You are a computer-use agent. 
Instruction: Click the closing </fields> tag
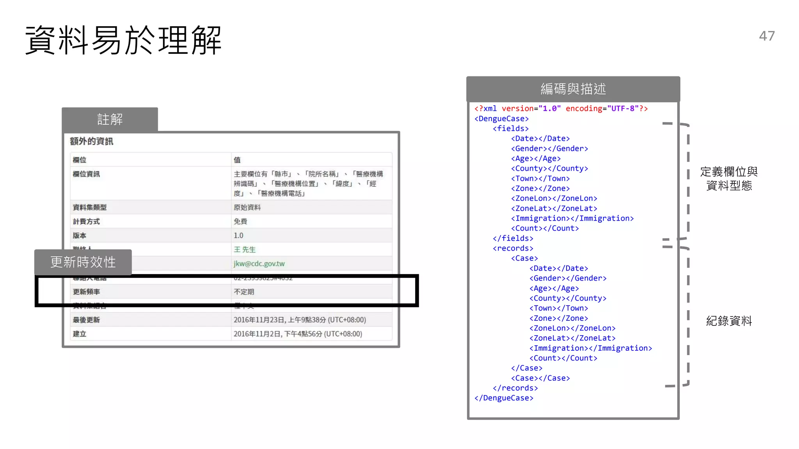tap(513, 238)
